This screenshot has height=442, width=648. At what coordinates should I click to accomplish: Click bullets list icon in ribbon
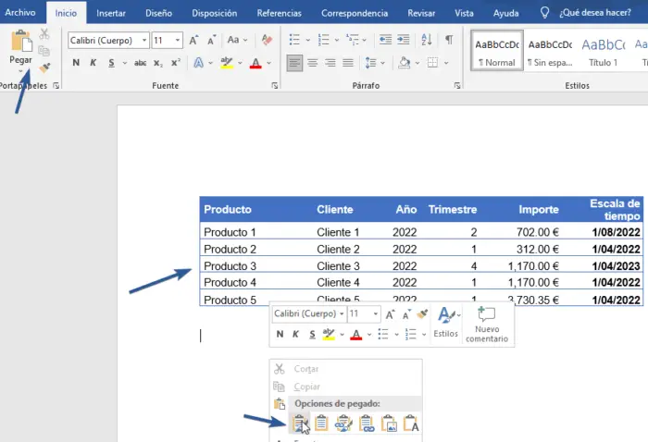pos(294,40)
